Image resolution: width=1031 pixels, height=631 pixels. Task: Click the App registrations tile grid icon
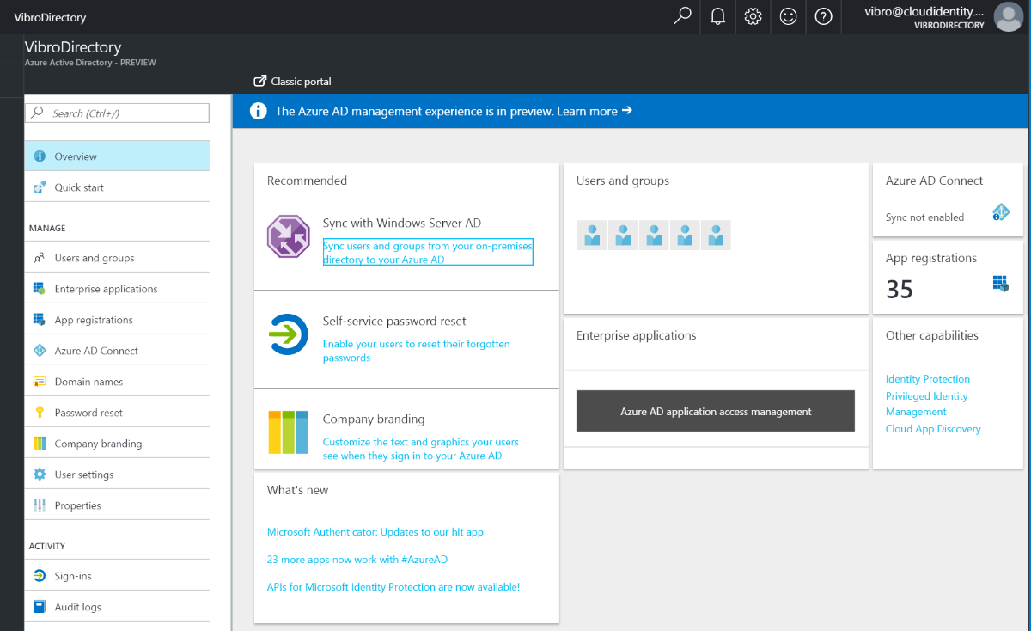click(x=1000, y=284)
